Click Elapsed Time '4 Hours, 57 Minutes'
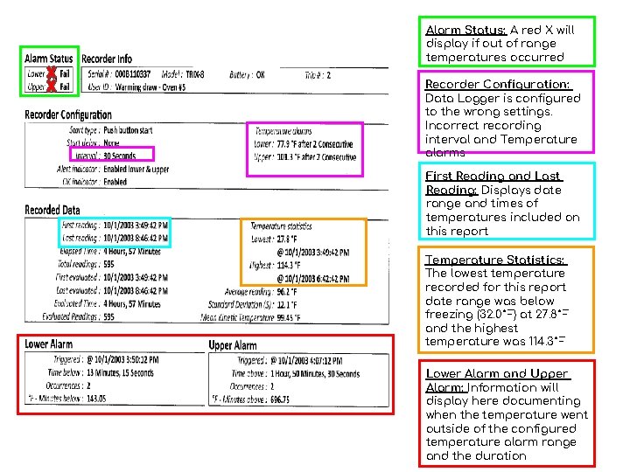630x472 pixels. (x=132, y=251)
